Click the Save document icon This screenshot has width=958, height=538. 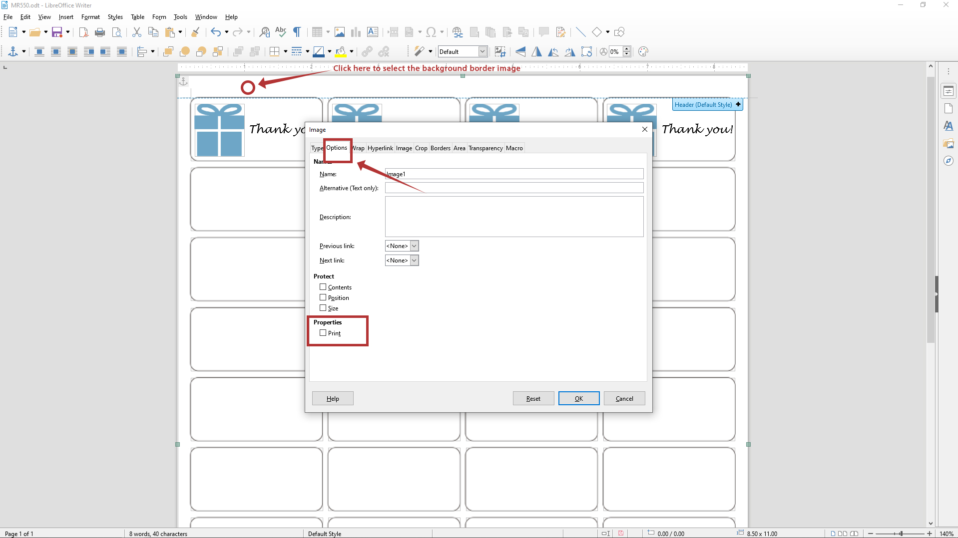tap(57, 32)
